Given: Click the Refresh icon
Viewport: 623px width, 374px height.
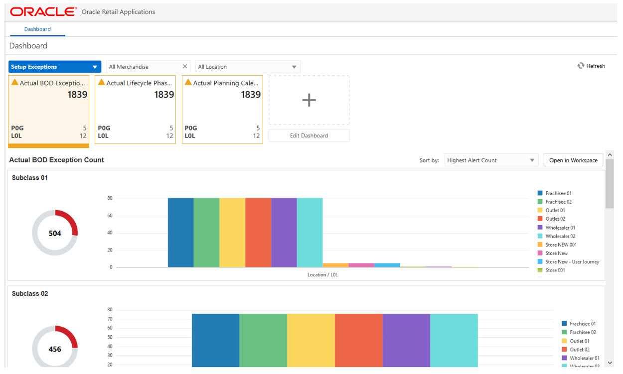Looking at the screenshot, I should [581, 65].
